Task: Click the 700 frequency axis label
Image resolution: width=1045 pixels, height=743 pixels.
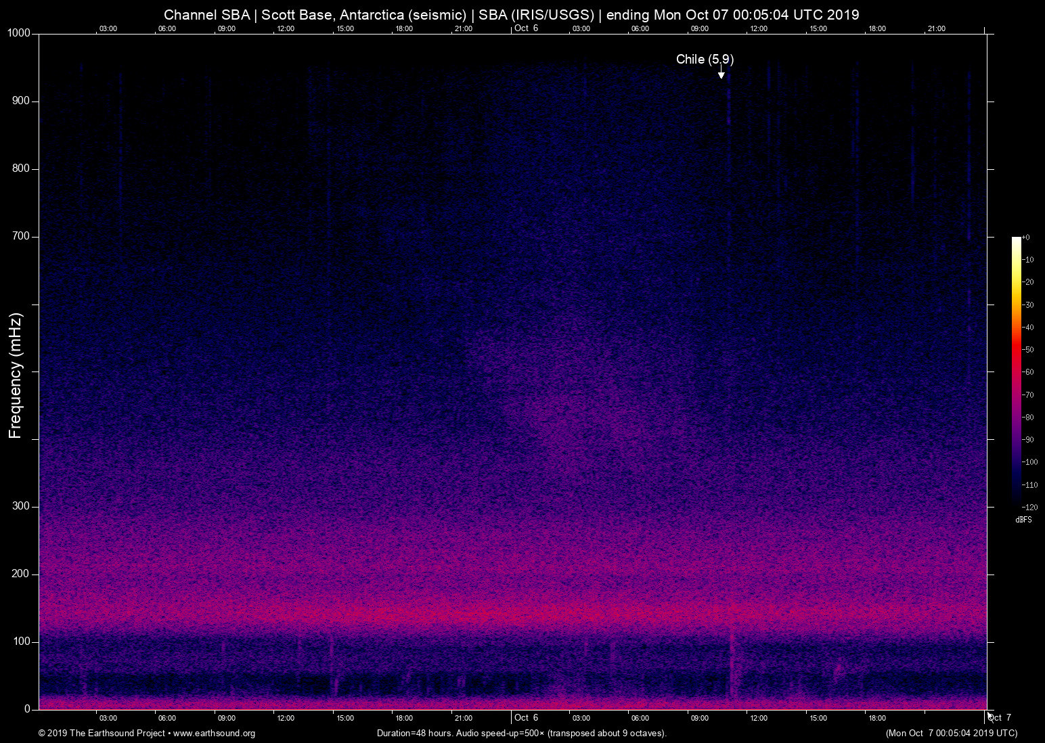Action: [x=21, y=236]
